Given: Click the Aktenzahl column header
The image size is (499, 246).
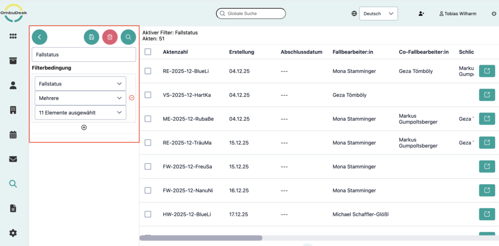Looking at the screenshot, I should click(175, 52).
